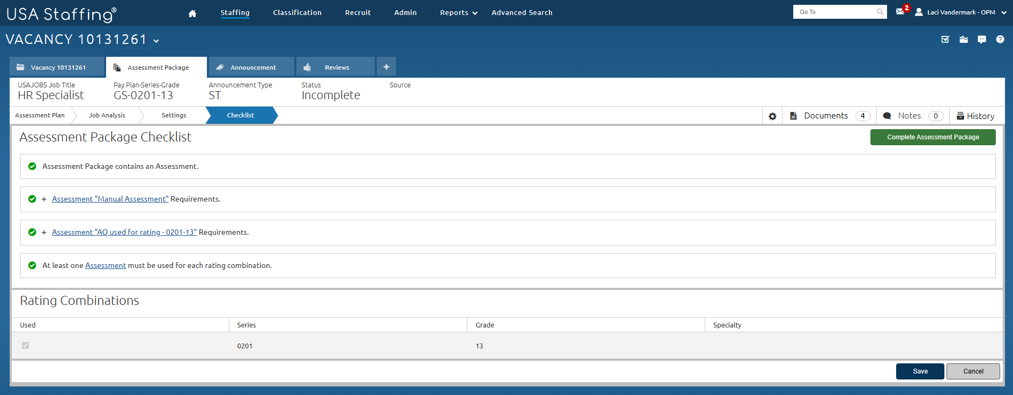Click the HR Specialist job title
The height and width of the screenshot is (395, 1013).
click(x=51, y=95)
